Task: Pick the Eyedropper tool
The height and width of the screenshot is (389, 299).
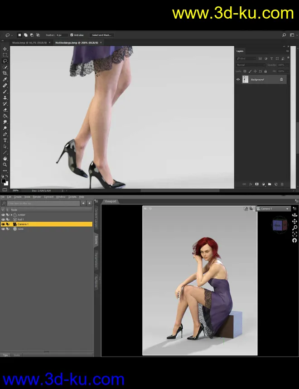Action: [x=5, y=79]
